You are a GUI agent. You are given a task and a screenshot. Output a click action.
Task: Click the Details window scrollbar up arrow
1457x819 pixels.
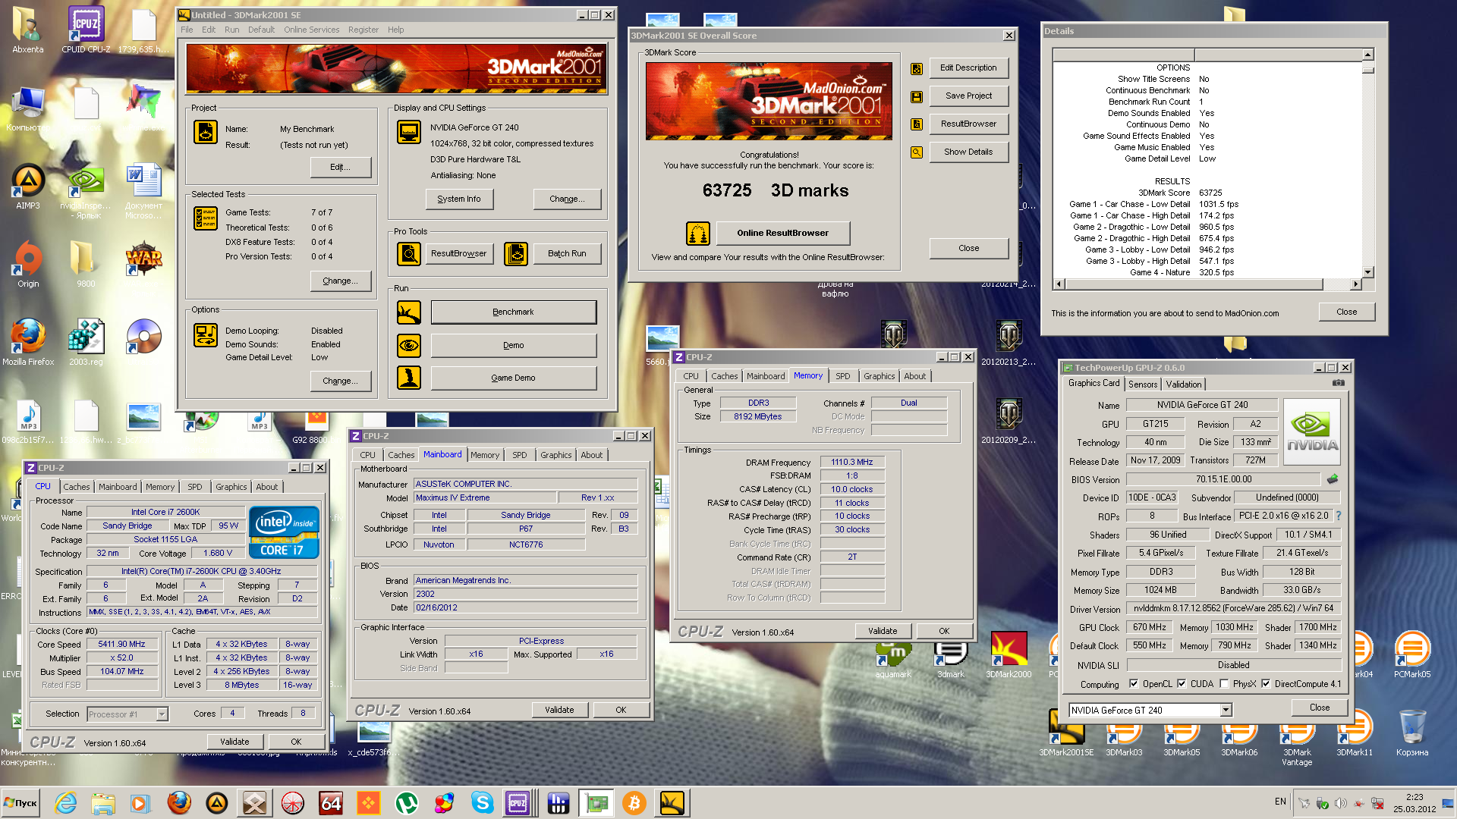point(1367,55)
